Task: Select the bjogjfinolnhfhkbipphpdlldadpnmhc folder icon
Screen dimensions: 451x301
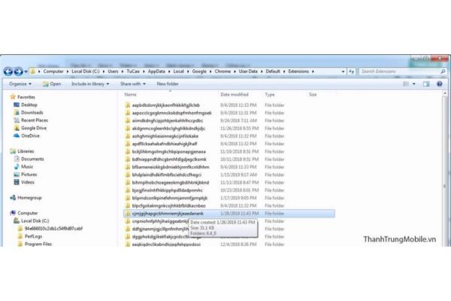Action: tap(128, 190)
